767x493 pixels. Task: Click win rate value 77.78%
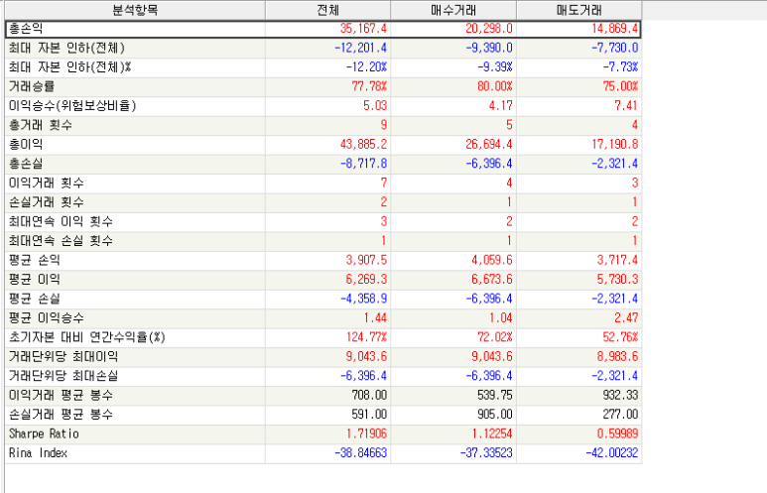click(x=369, y=86)
